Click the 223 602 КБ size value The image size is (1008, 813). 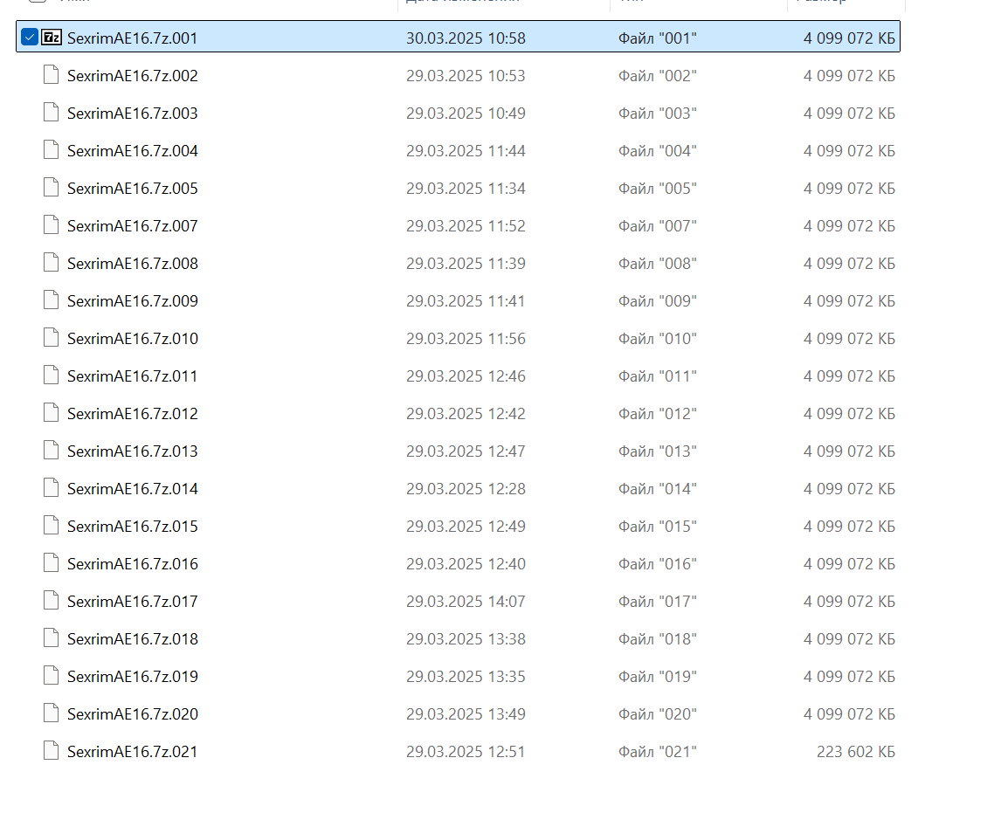[855, 752]
